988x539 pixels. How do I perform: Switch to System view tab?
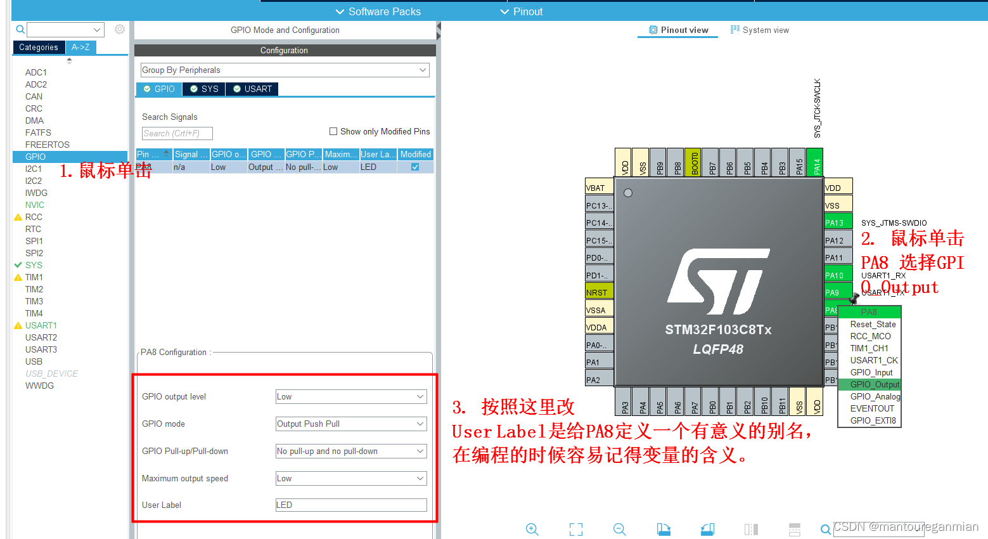759,30
